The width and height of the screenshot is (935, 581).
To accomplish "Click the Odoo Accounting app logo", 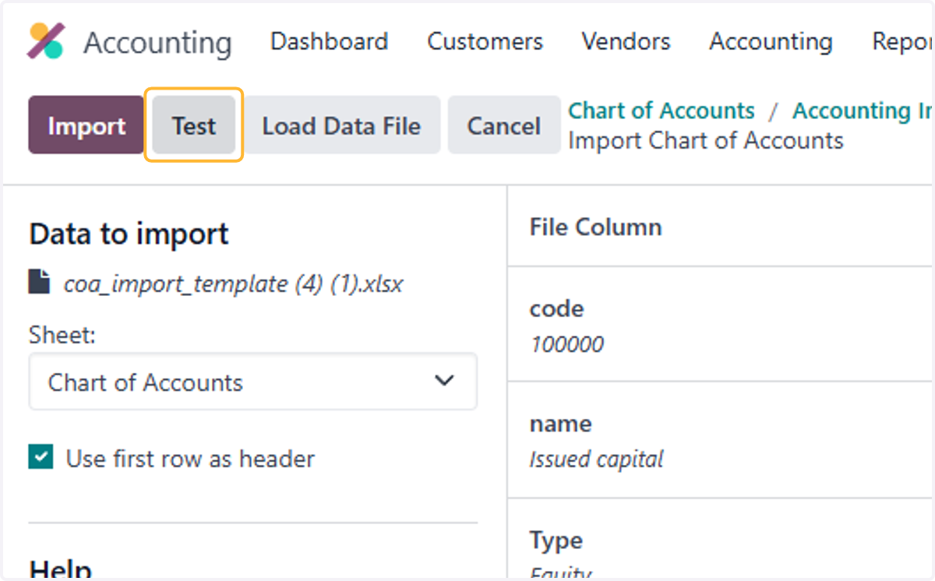I will (x=46, y=41).
